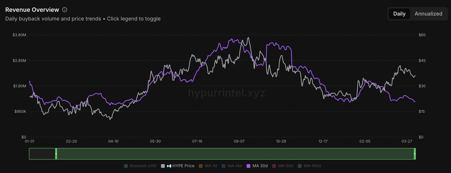Click the blue MA 14d legend square
Screen dimensions: 451x173
(x=223, y=166)
